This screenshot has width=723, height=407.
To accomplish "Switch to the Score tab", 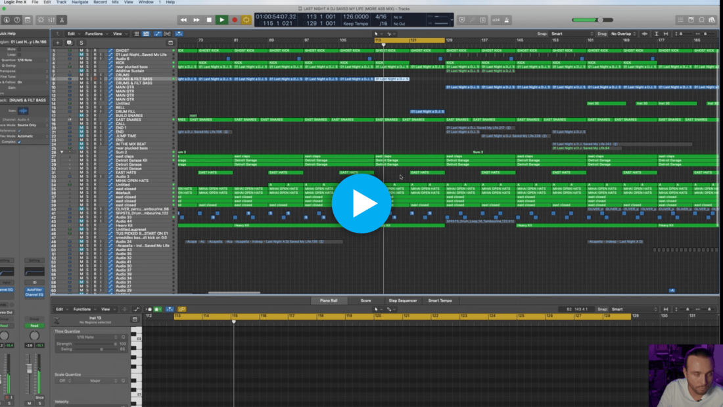I will (x=365, y=300).
